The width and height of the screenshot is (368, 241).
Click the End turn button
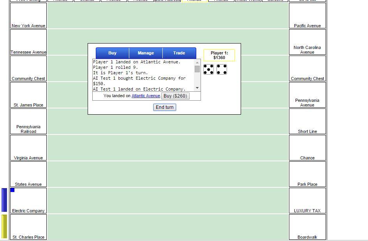(x=164, y=107)
